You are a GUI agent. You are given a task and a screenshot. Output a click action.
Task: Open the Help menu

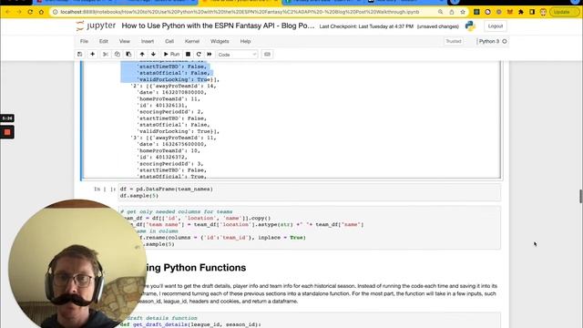pyautogui.click(x=245, y=41)
